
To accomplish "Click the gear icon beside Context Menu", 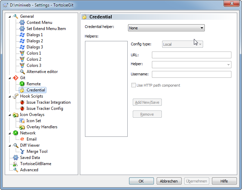I will coord(22,23).
